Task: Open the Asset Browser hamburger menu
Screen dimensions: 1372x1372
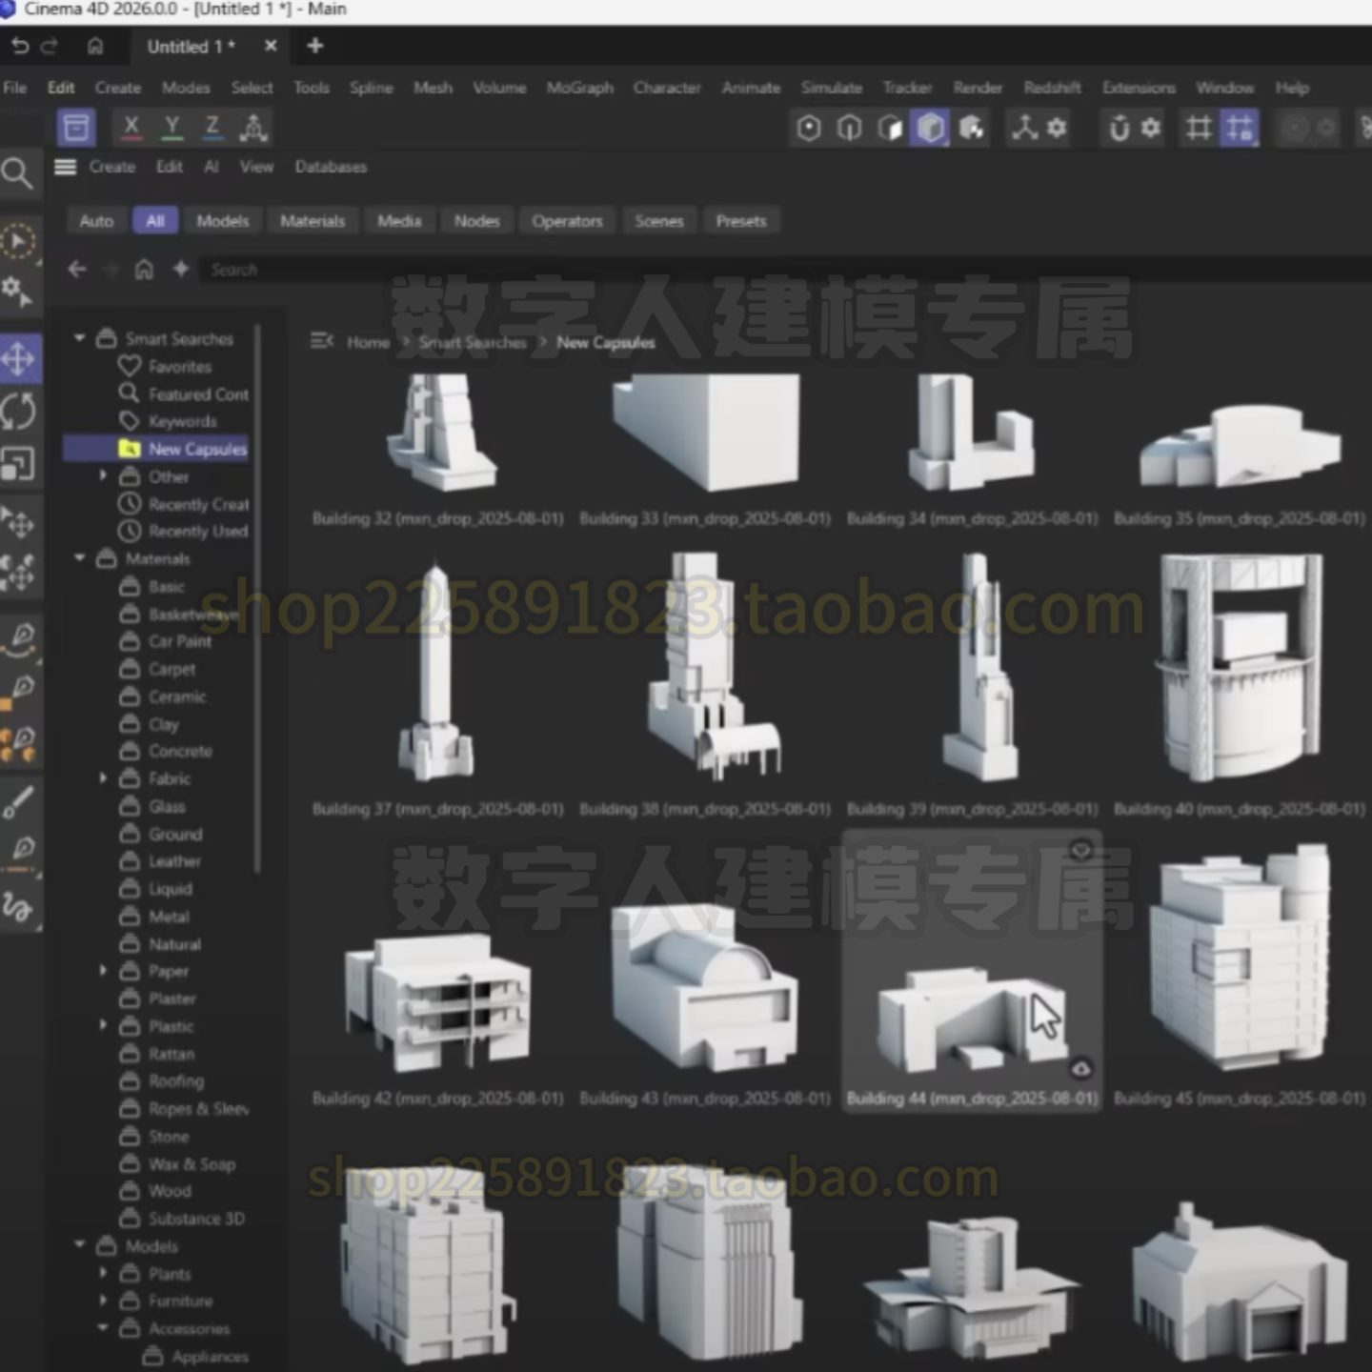Action: 65,167
